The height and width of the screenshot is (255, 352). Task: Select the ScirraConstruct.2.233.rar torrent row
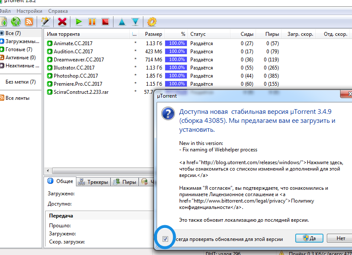coord(100,92)
